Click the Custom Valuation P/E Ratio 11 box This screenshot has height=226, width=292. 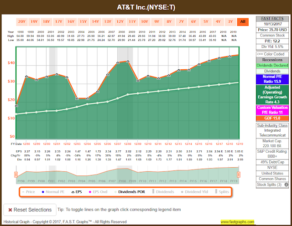(x=272, y=110)
